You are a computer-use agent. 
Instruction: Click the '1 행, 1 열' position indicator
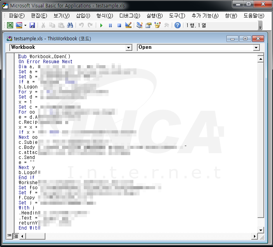point(196,26)
